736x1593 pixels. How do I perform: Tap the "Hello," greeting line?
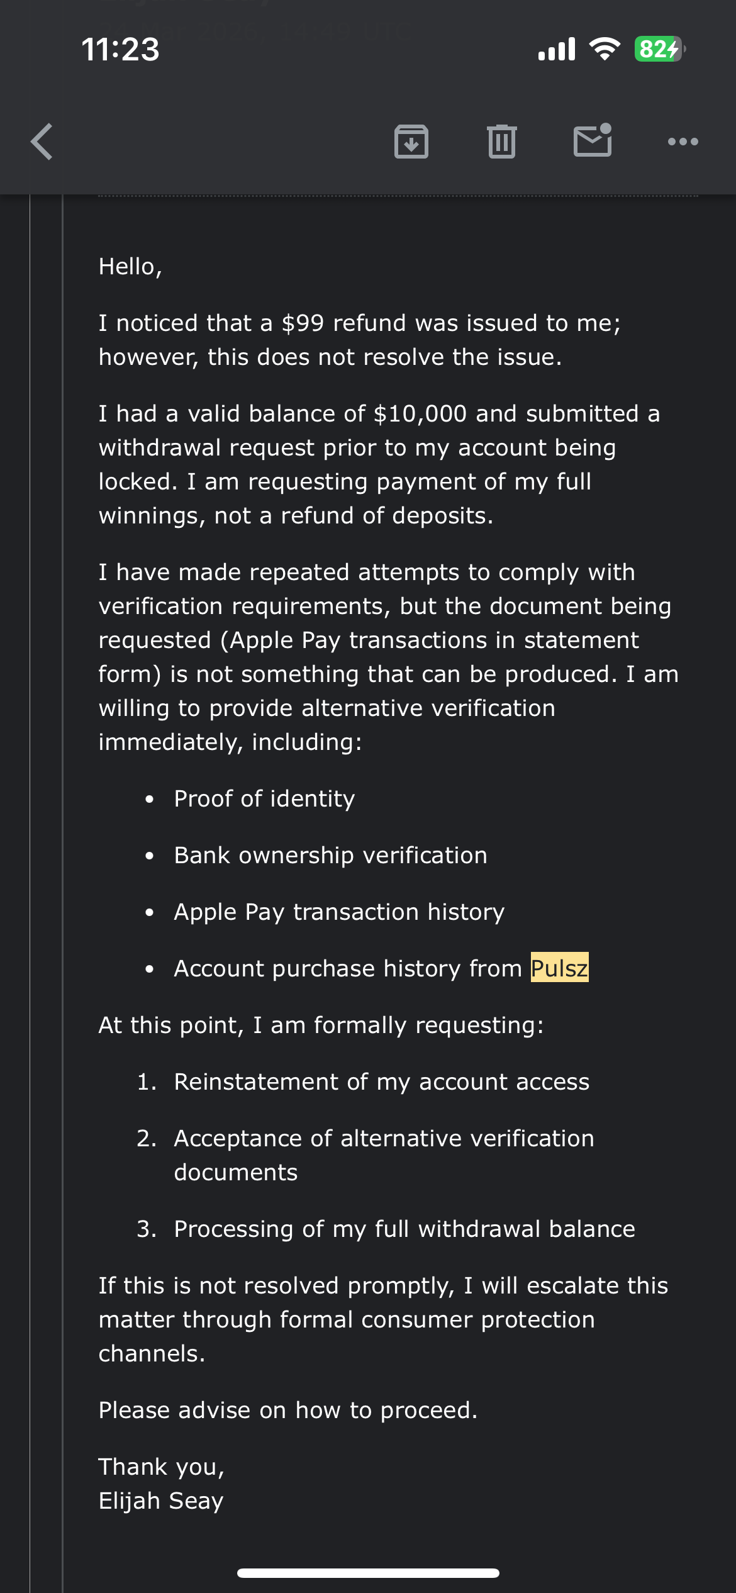(x=130, y=266)
